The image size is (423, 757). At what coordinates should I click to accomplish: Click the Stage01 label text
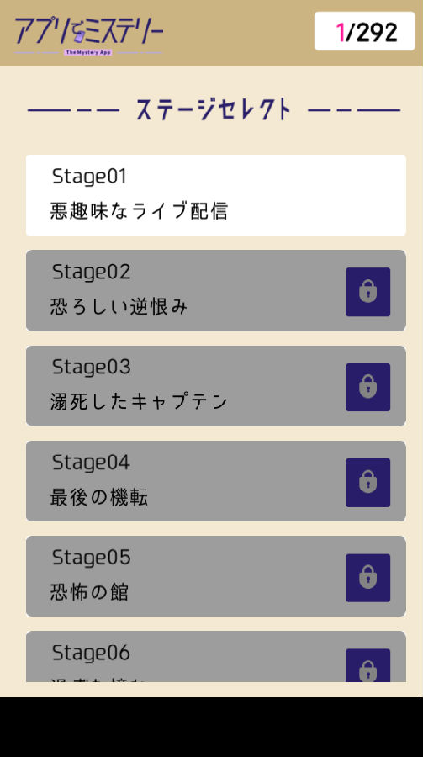(x=89, y=177)
